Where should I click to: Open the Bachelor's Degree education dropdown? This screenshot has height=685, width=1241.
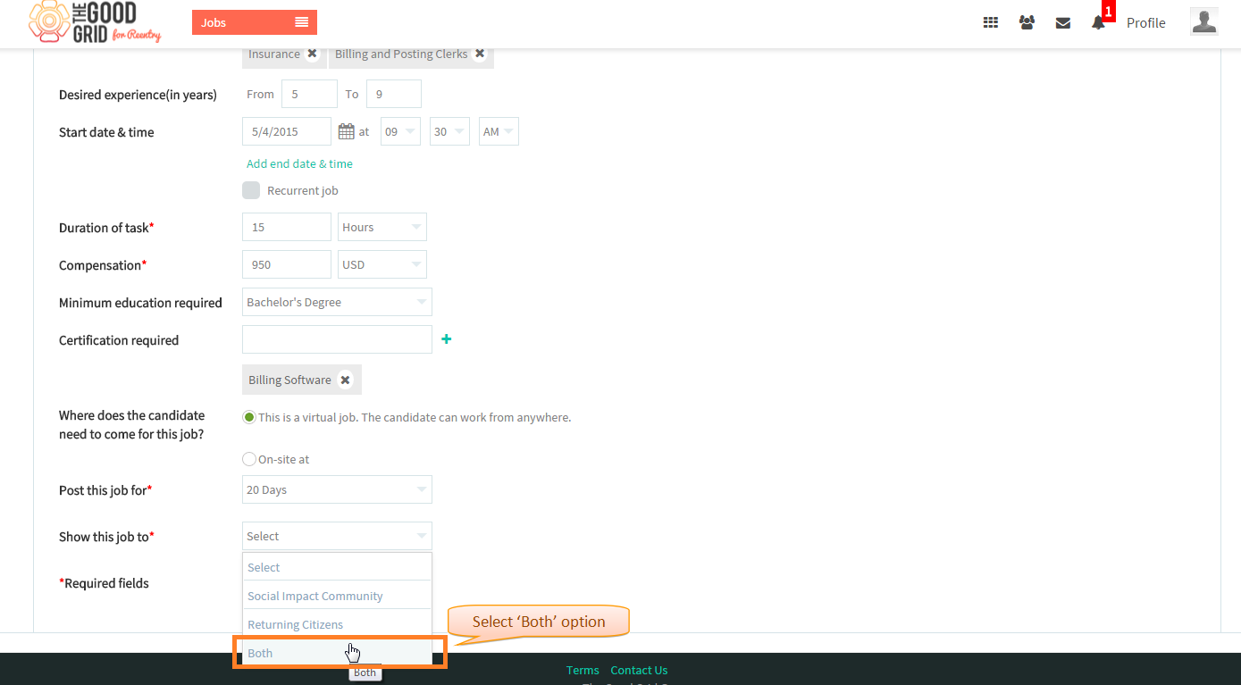[337, 302]
